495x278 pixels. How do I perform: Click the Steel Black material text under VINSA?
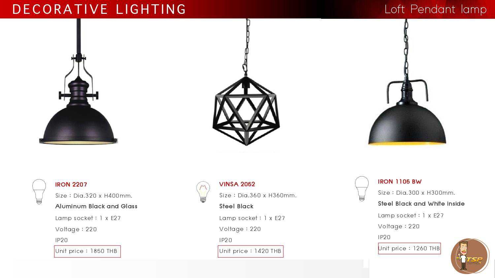coord(237,207)
